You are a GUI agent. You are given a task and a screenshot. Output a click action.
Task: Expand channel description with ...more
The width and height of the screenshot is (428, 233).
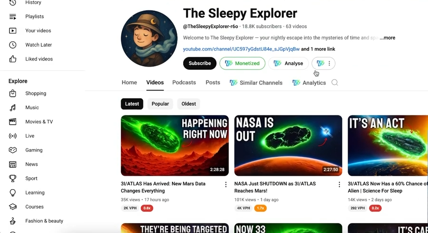coord(387,38)
